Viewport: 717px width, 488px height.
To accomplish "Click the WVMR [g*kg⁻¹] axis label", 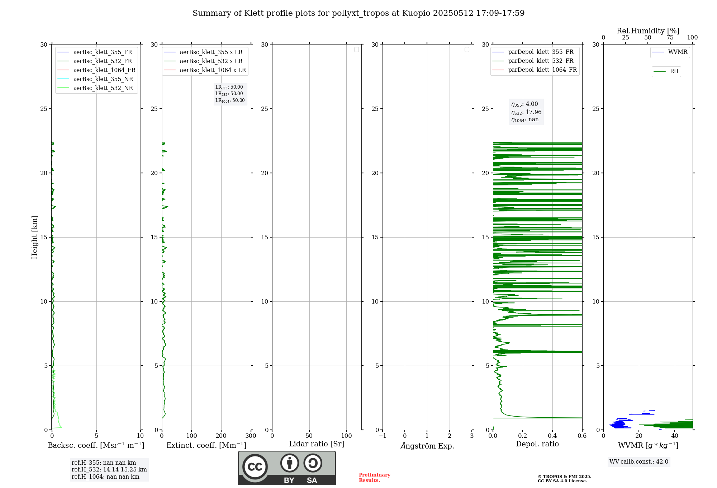I will pyautogui.click(x=648, y=445).
